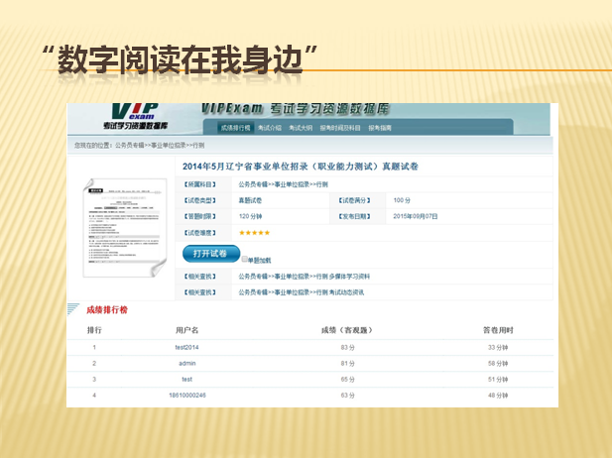
Task: Select the 考试大纲 tab
Action: [x=301, y=128]
